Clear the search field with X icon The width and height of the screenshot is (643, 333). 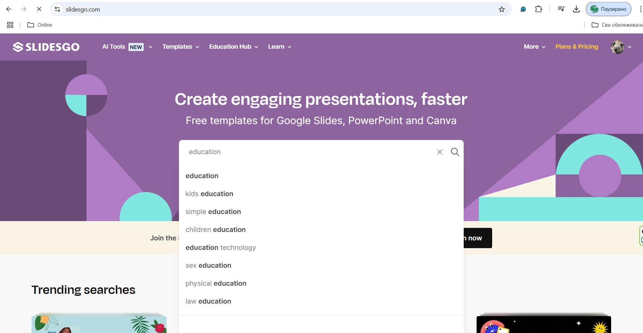coord(440,152)
